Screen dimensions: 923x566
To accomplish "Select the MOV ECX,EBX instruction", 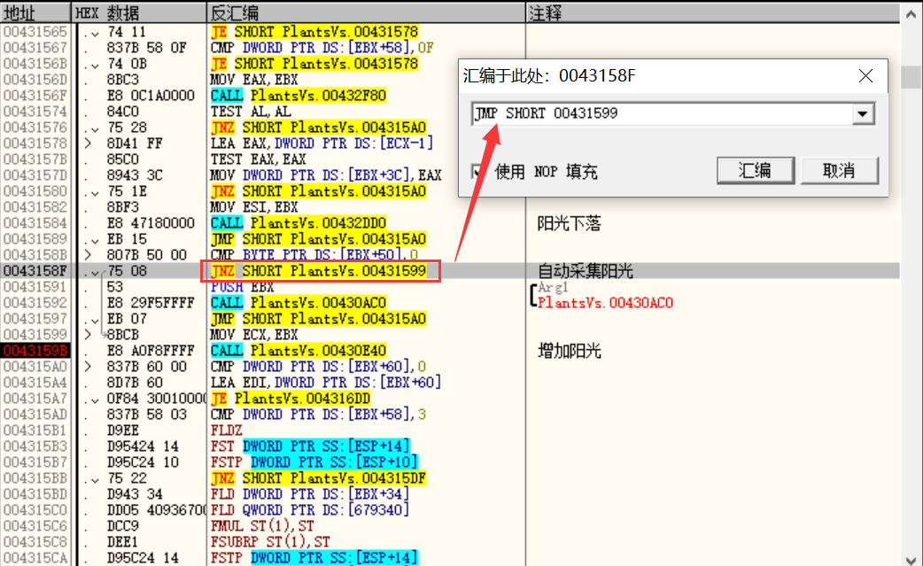I will coord(253,335).
